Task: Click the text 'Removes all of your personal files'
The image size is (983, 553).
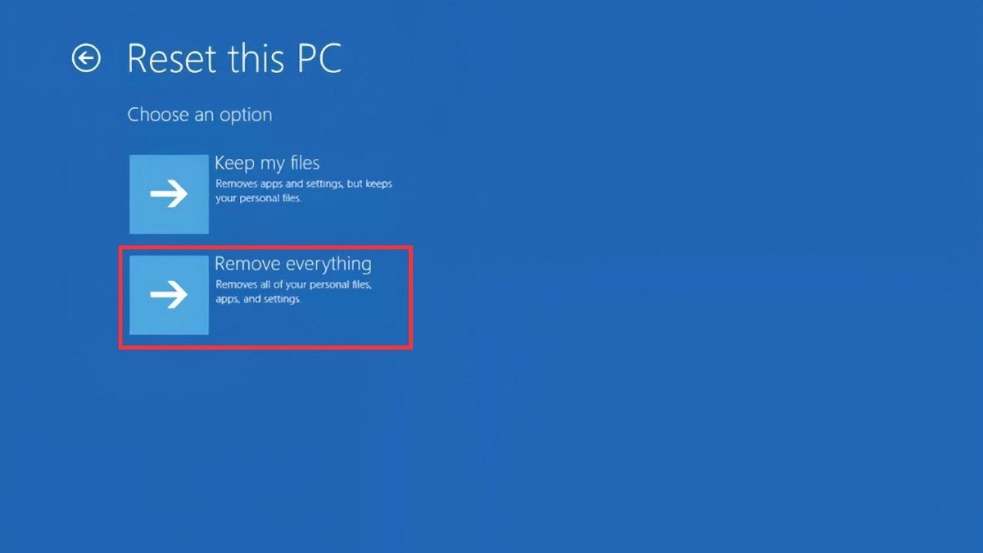Action: pyautogui.click(x=293, y=285)
